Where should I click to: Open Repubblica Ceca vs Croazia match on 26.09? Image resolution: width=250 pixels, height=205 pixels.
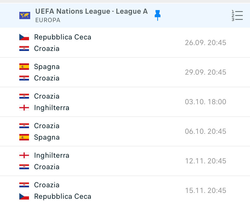125,43
